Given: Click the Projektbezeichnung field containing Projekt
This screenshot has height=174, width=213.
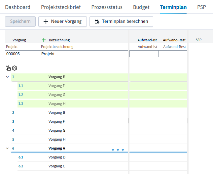Looking at the screenshot, I should tap(84, 54).
